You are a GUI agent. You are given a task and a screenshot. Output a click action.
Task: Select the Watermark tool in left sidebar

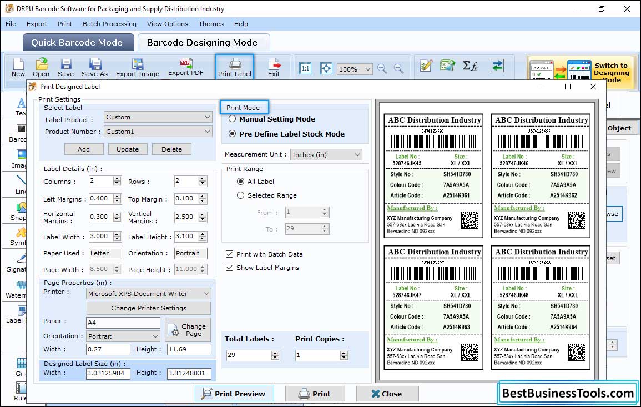coord(16,290)
